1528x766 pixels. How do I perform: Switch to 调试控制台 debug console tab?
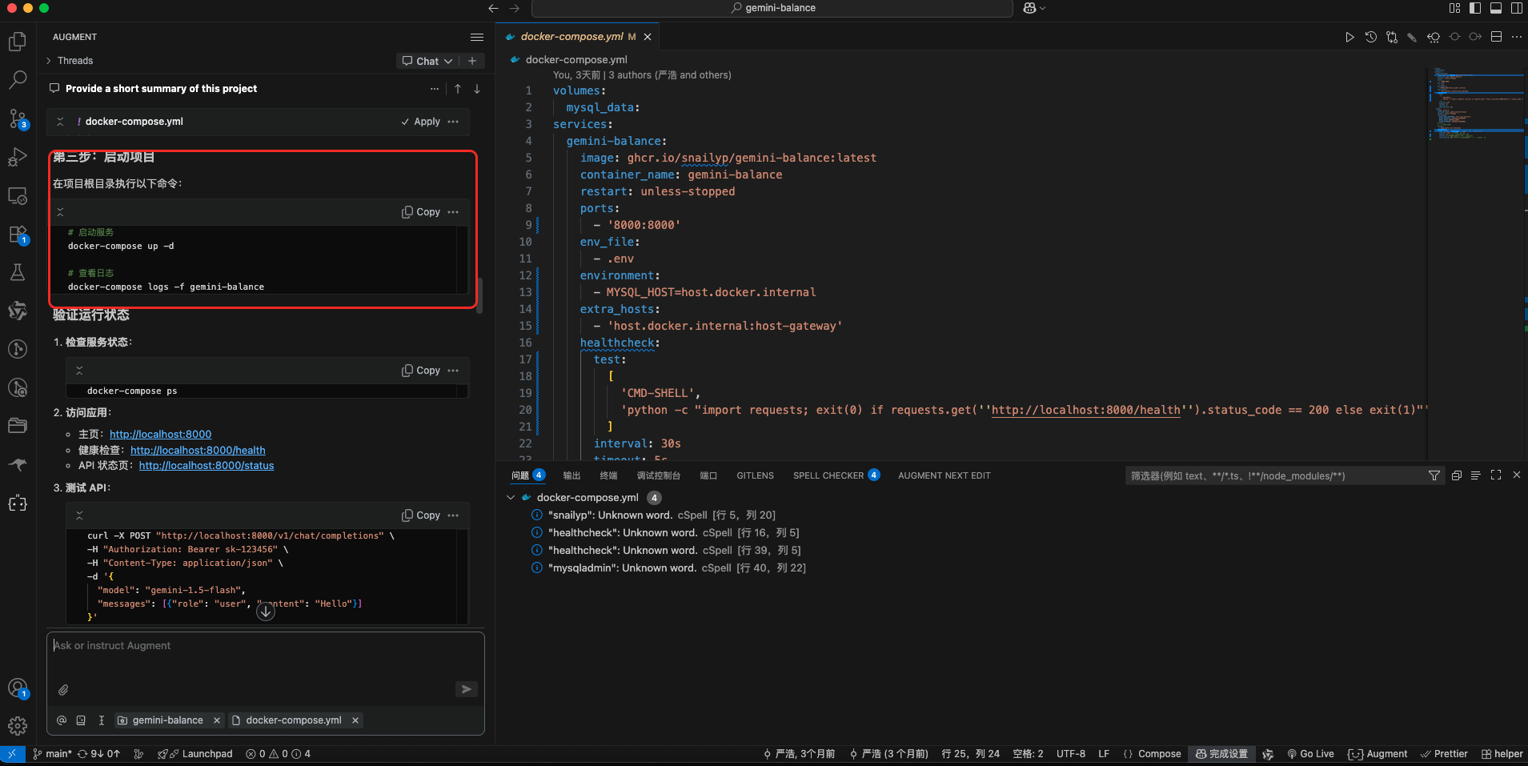[x=659, y=475]
